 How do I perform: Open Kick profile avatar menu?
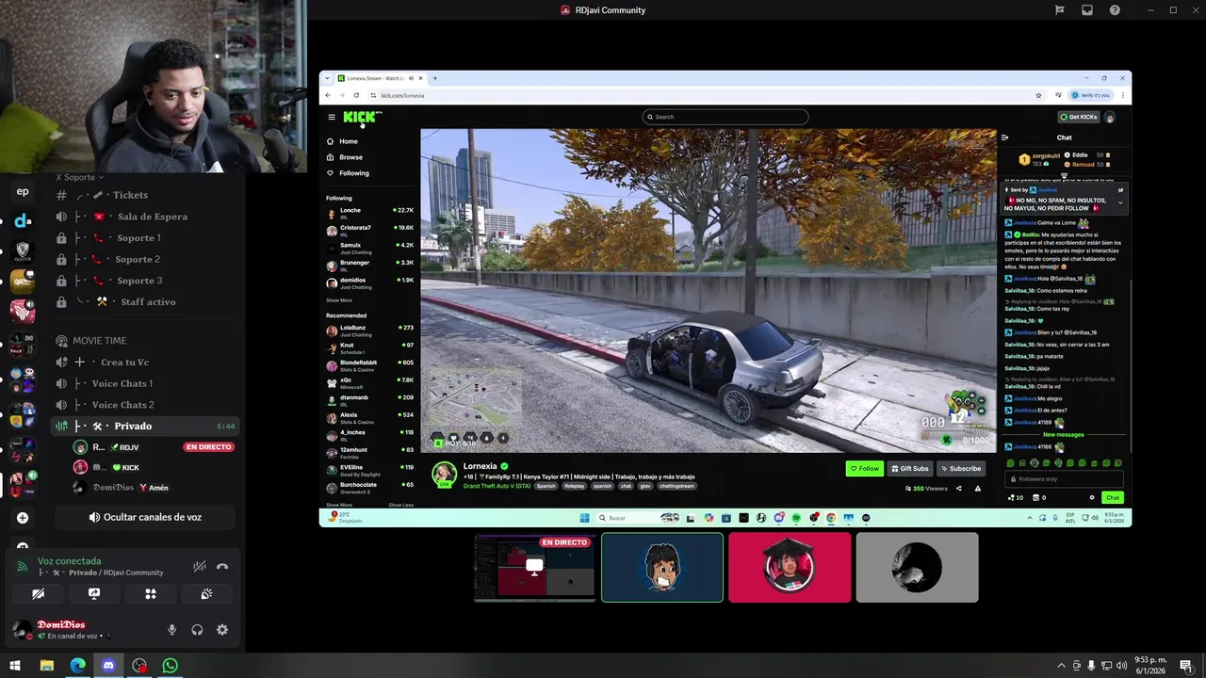[x=1110, y=117]
